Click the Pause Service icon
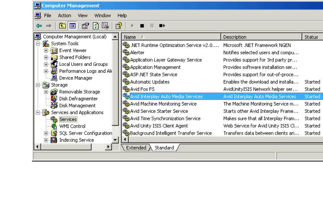 (152, 26)
